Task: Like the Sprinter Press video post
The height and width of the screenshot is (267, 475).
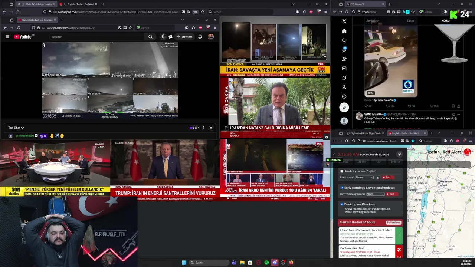Action: (409, 106)
